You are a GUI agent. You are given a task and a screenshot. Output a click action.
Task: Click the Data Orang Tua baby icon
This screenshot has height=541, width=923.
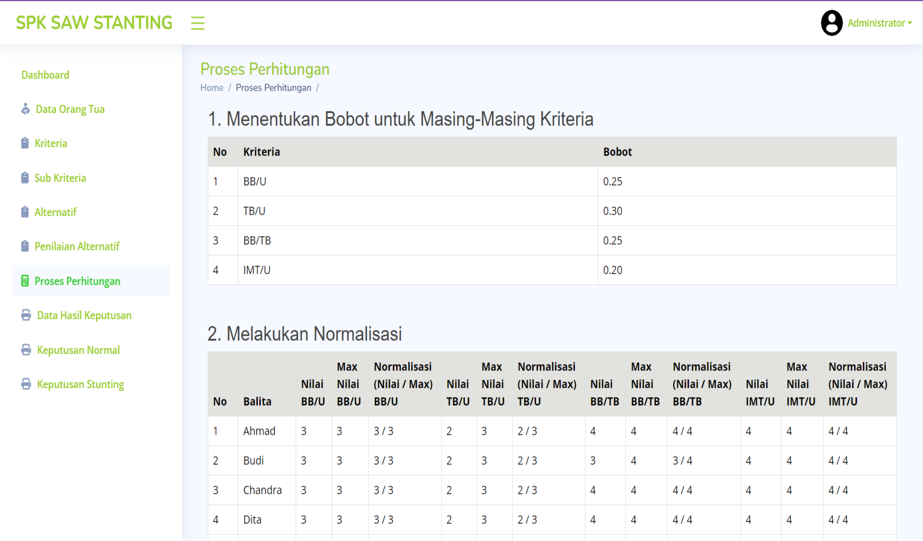(25, 109)
